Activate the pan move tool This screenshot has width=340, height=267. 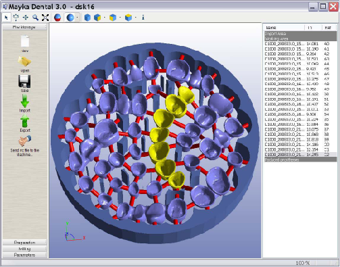tap(26, 18)
